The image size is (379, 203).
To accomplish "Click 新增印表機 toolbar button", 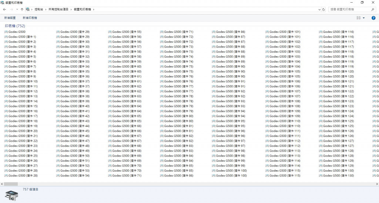I will (30, 18).
